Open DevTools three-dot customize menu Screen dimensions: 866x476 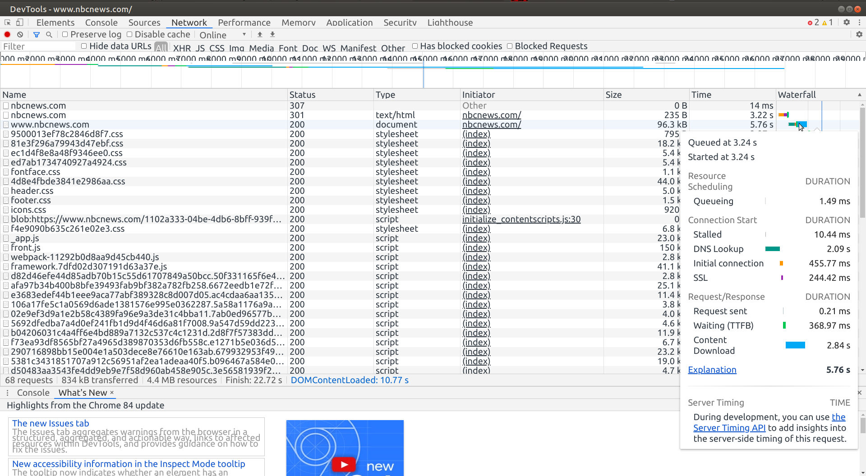point(859,22)
